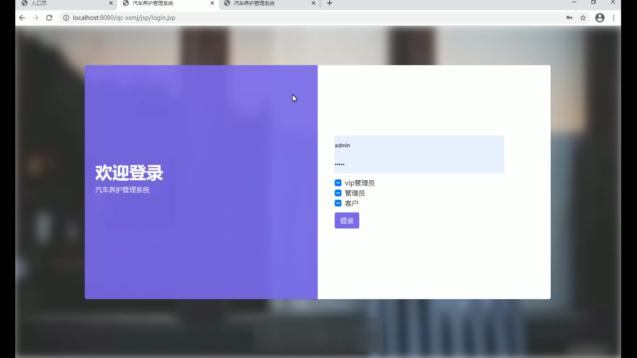Reload the login page

[49, 18]
